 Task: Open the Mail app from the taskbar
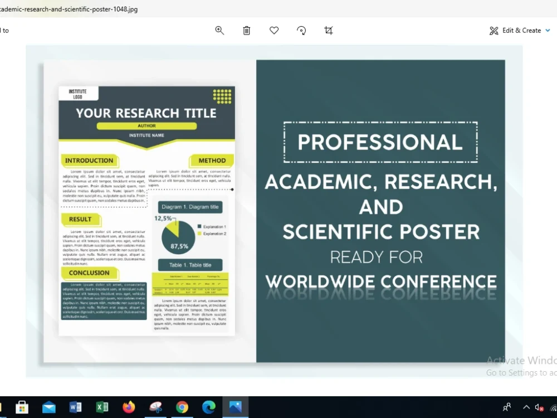click(x=48, y=407)
